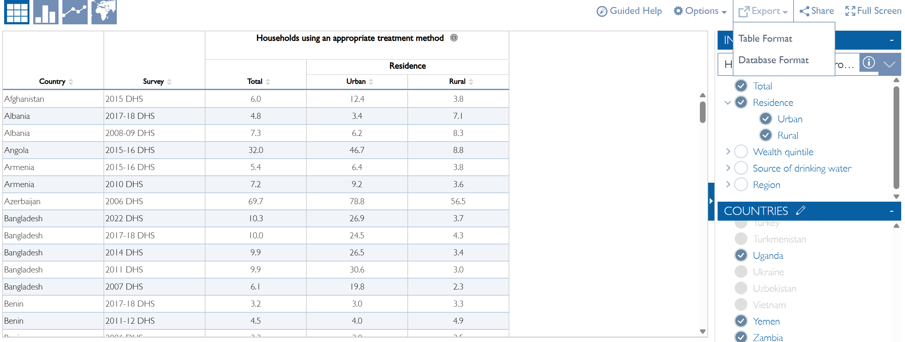Screen dimensions: 905x342
Task: Uncheck the Urban residence checkbox
Action: pyautogui.click(x=765, y=119)
